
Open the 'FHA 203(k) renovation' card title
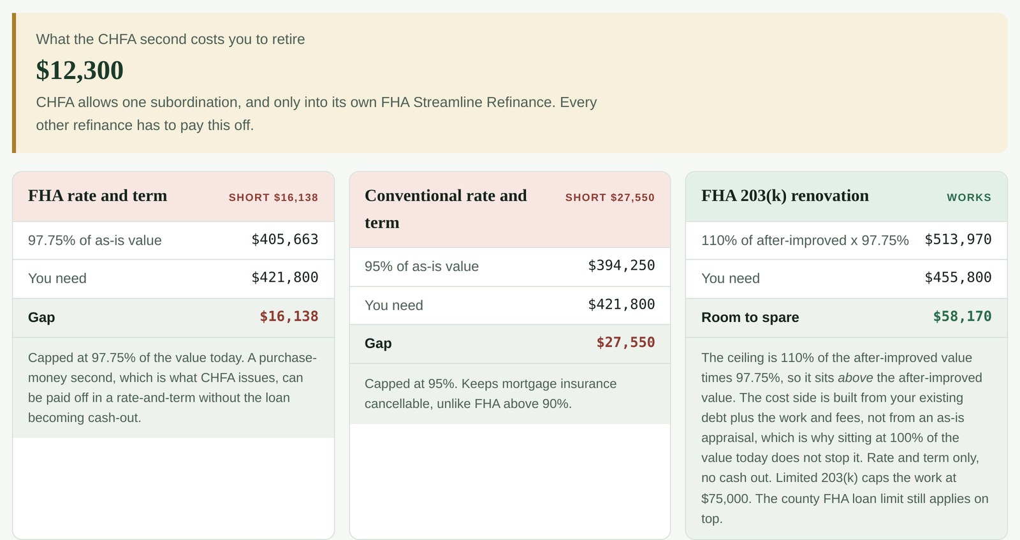point(785,196)
